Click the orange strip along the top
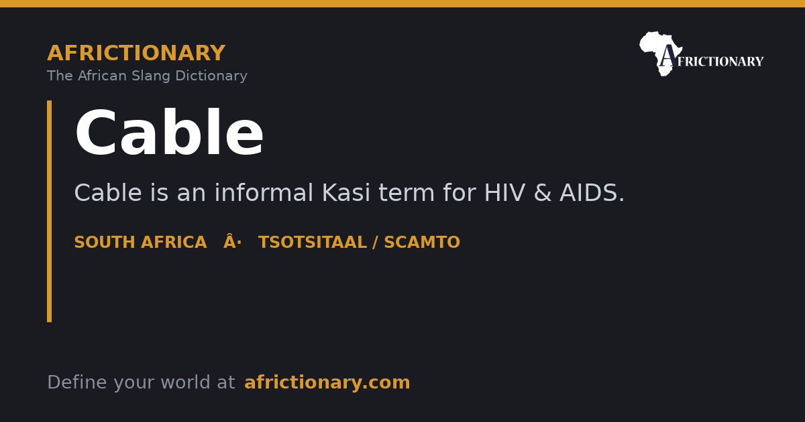This screenshot has width=805, height=422. 402,3
